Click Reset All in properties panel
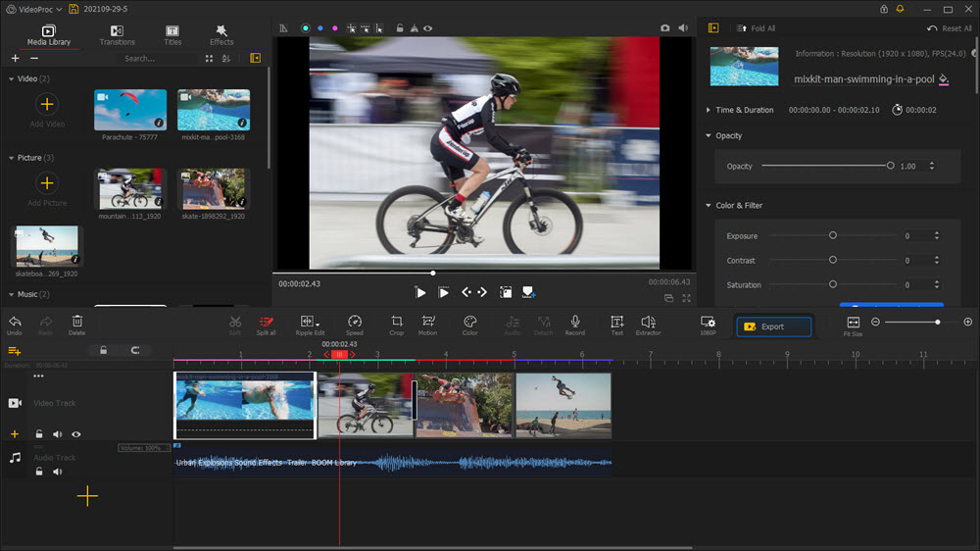The height and width of the screenshot is (551, 980). coord(950,28)
